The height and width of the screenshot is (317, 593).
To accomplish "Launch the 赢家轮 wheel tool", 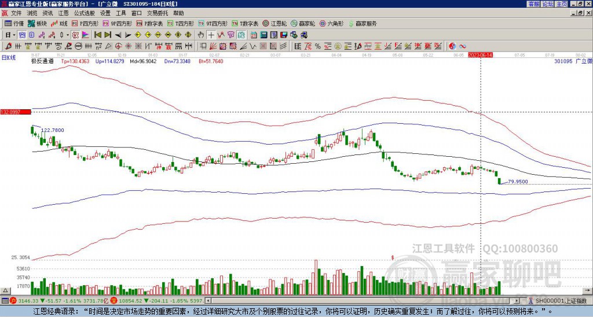I will [x=303, y=23].
